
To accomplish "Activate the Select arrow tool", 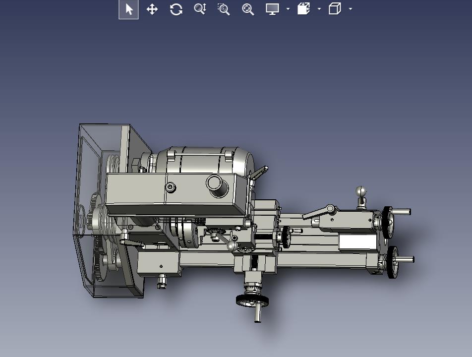I will pyautogui.click(x=129, y=9).
